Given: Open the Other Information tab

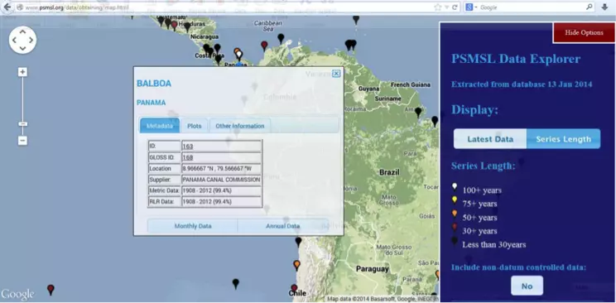Looking at the screenshot, I should 240,126.
